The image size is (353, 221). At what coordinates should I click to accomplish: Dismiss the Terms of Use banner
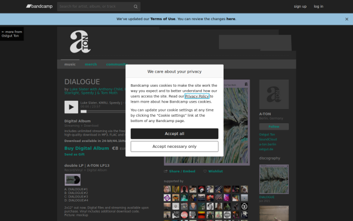pyautogui.click(x=347, y=19)
